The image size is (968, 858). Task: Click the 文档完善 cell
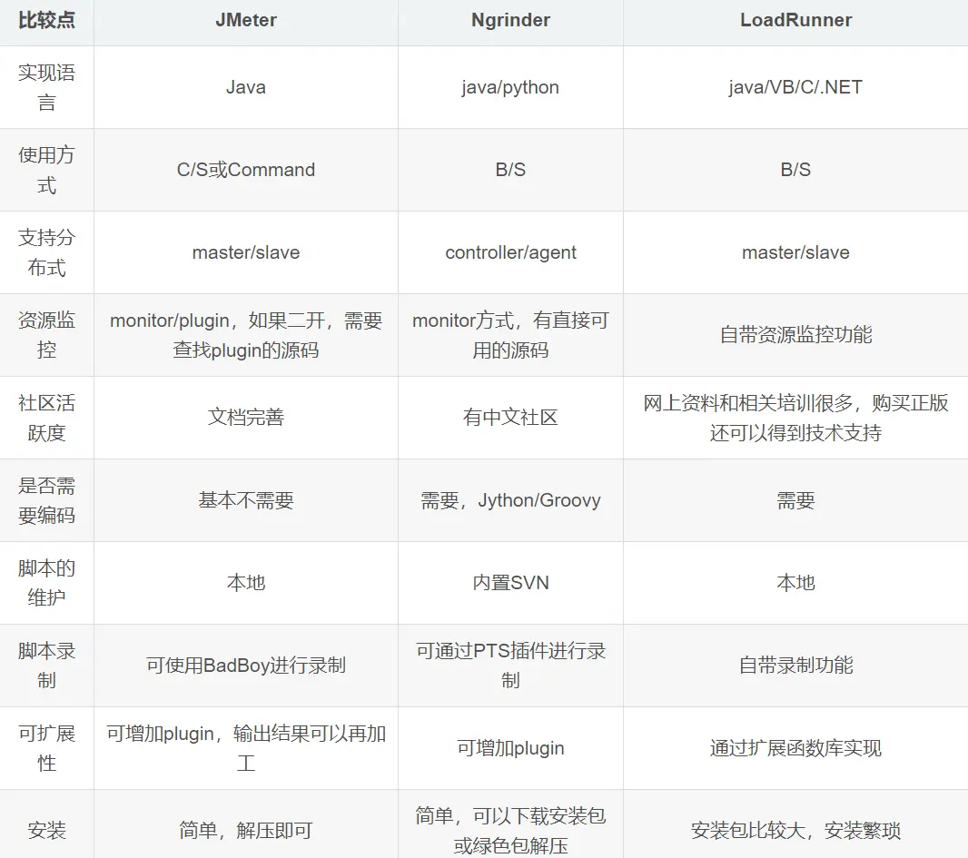tap(246, 418)
